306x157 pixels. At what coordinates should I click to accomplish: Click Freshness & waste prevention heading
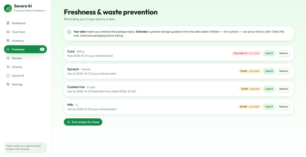click(110, 12)
